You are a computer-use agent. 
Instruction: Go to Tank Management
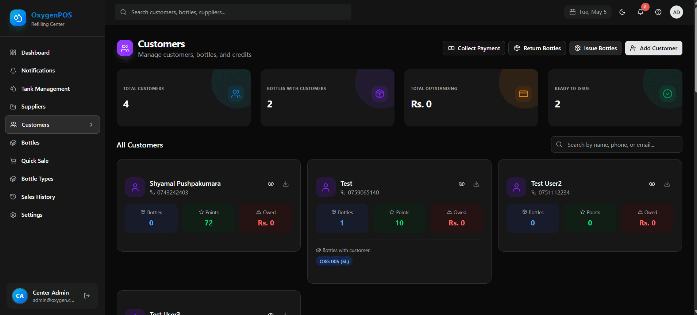pos(53,88)
